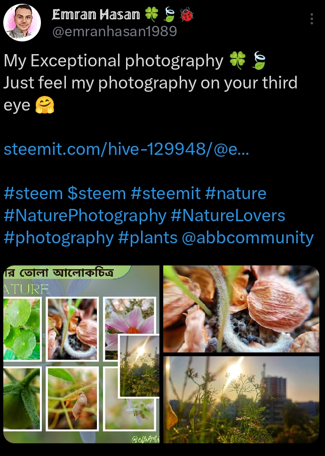Open the @emranhasan1989 handle
Image resolution: width=325 pixels, height=456 pixels.
(x=115, y=31)
